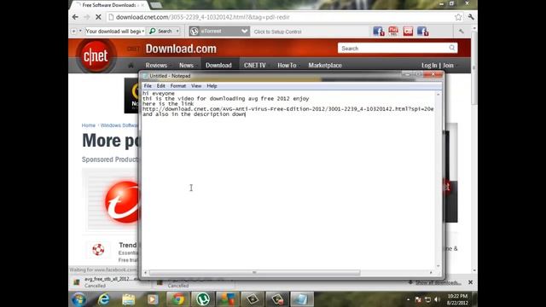Open toolbar Search button dropdown arrow
The width and height of the screenshot is (546, 307).
point(177,32)
